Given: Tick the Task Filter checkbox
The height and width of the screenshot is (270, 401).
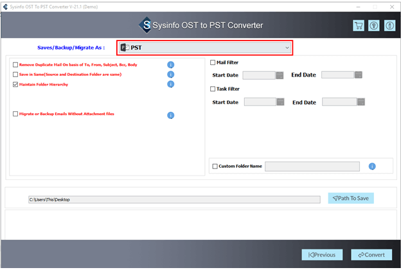Looking at the screenshot, I should tap(213, 89).
